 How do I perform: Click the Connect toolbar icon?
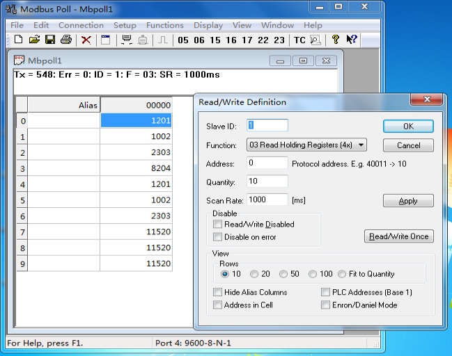[x=127, y=40]
